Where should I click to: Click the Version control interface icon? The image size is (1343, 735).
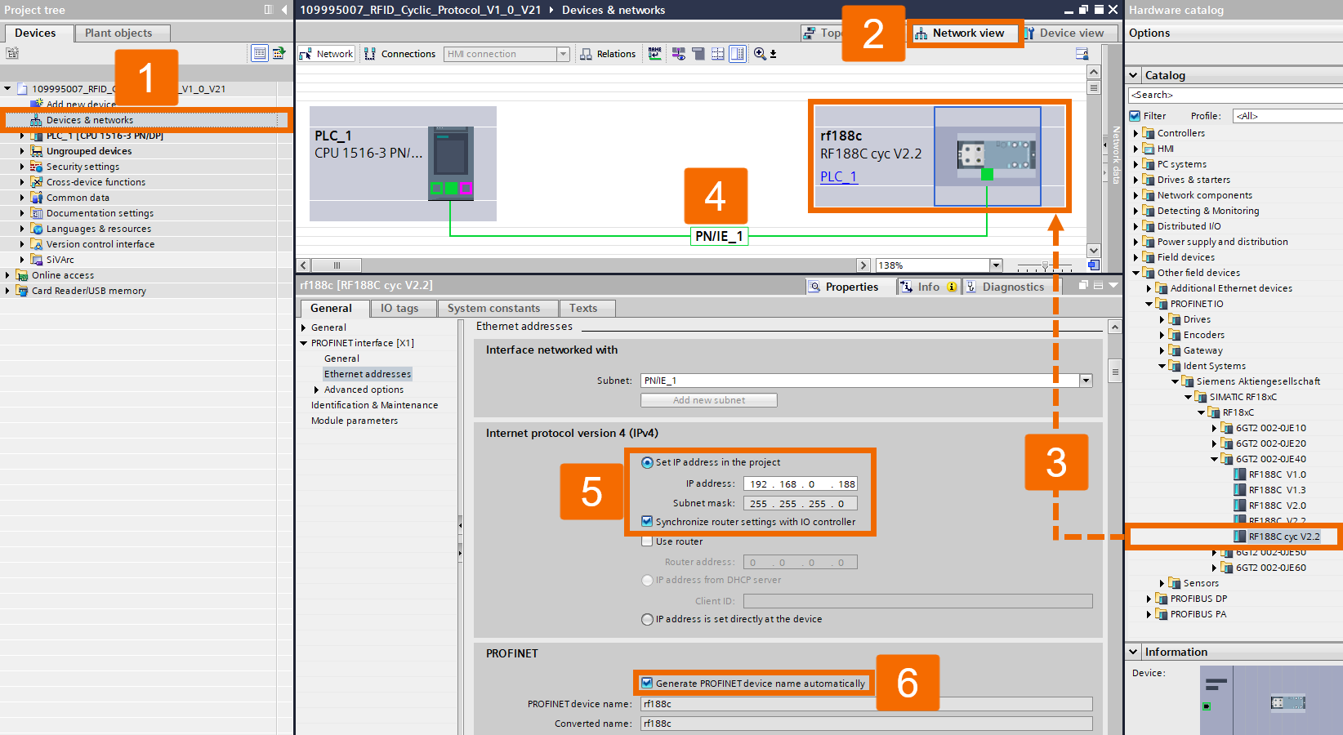click(37, 244)
